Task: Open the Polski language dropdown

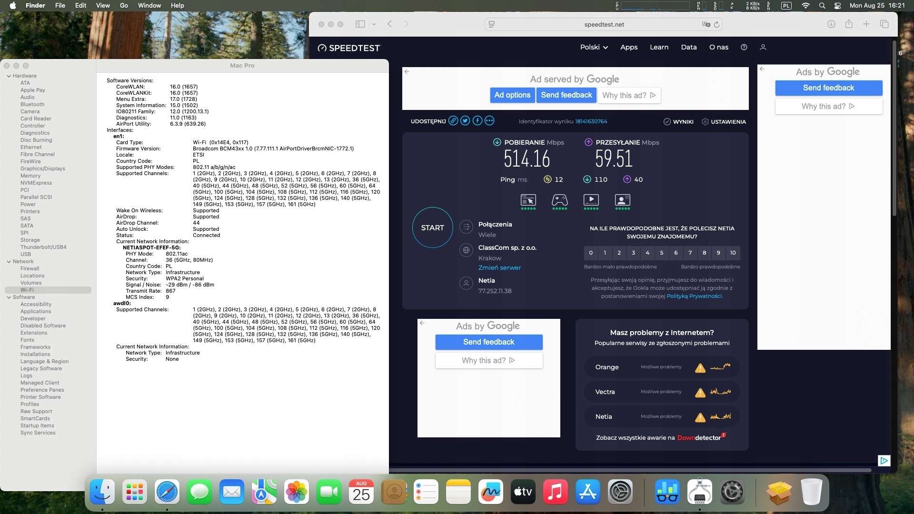Action: (x=594, y=47)
